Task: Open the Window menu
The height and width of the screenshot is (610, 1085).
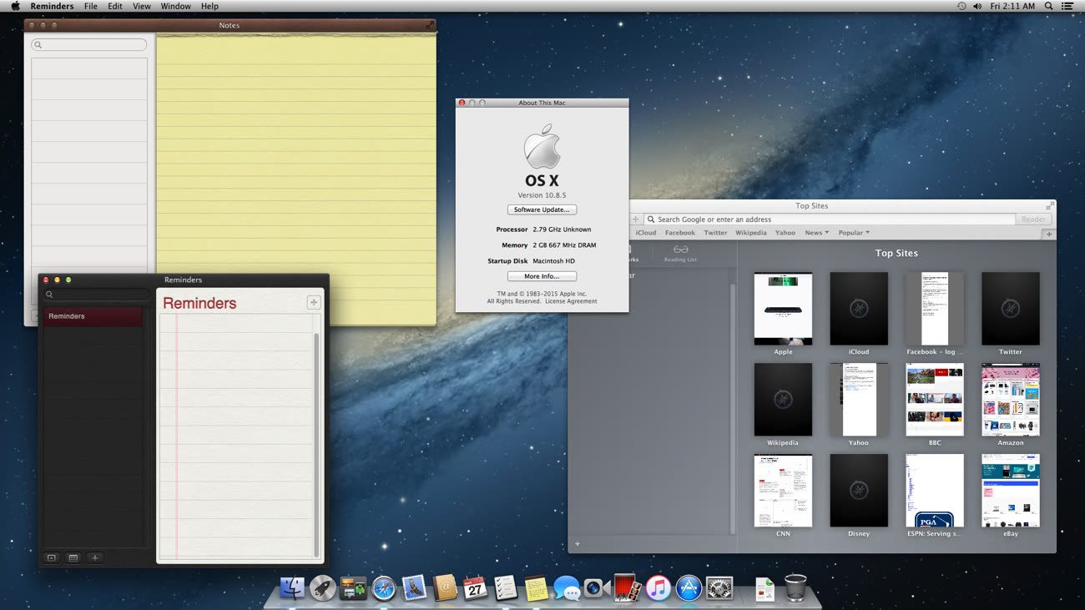Action: [x=175, y=6]
